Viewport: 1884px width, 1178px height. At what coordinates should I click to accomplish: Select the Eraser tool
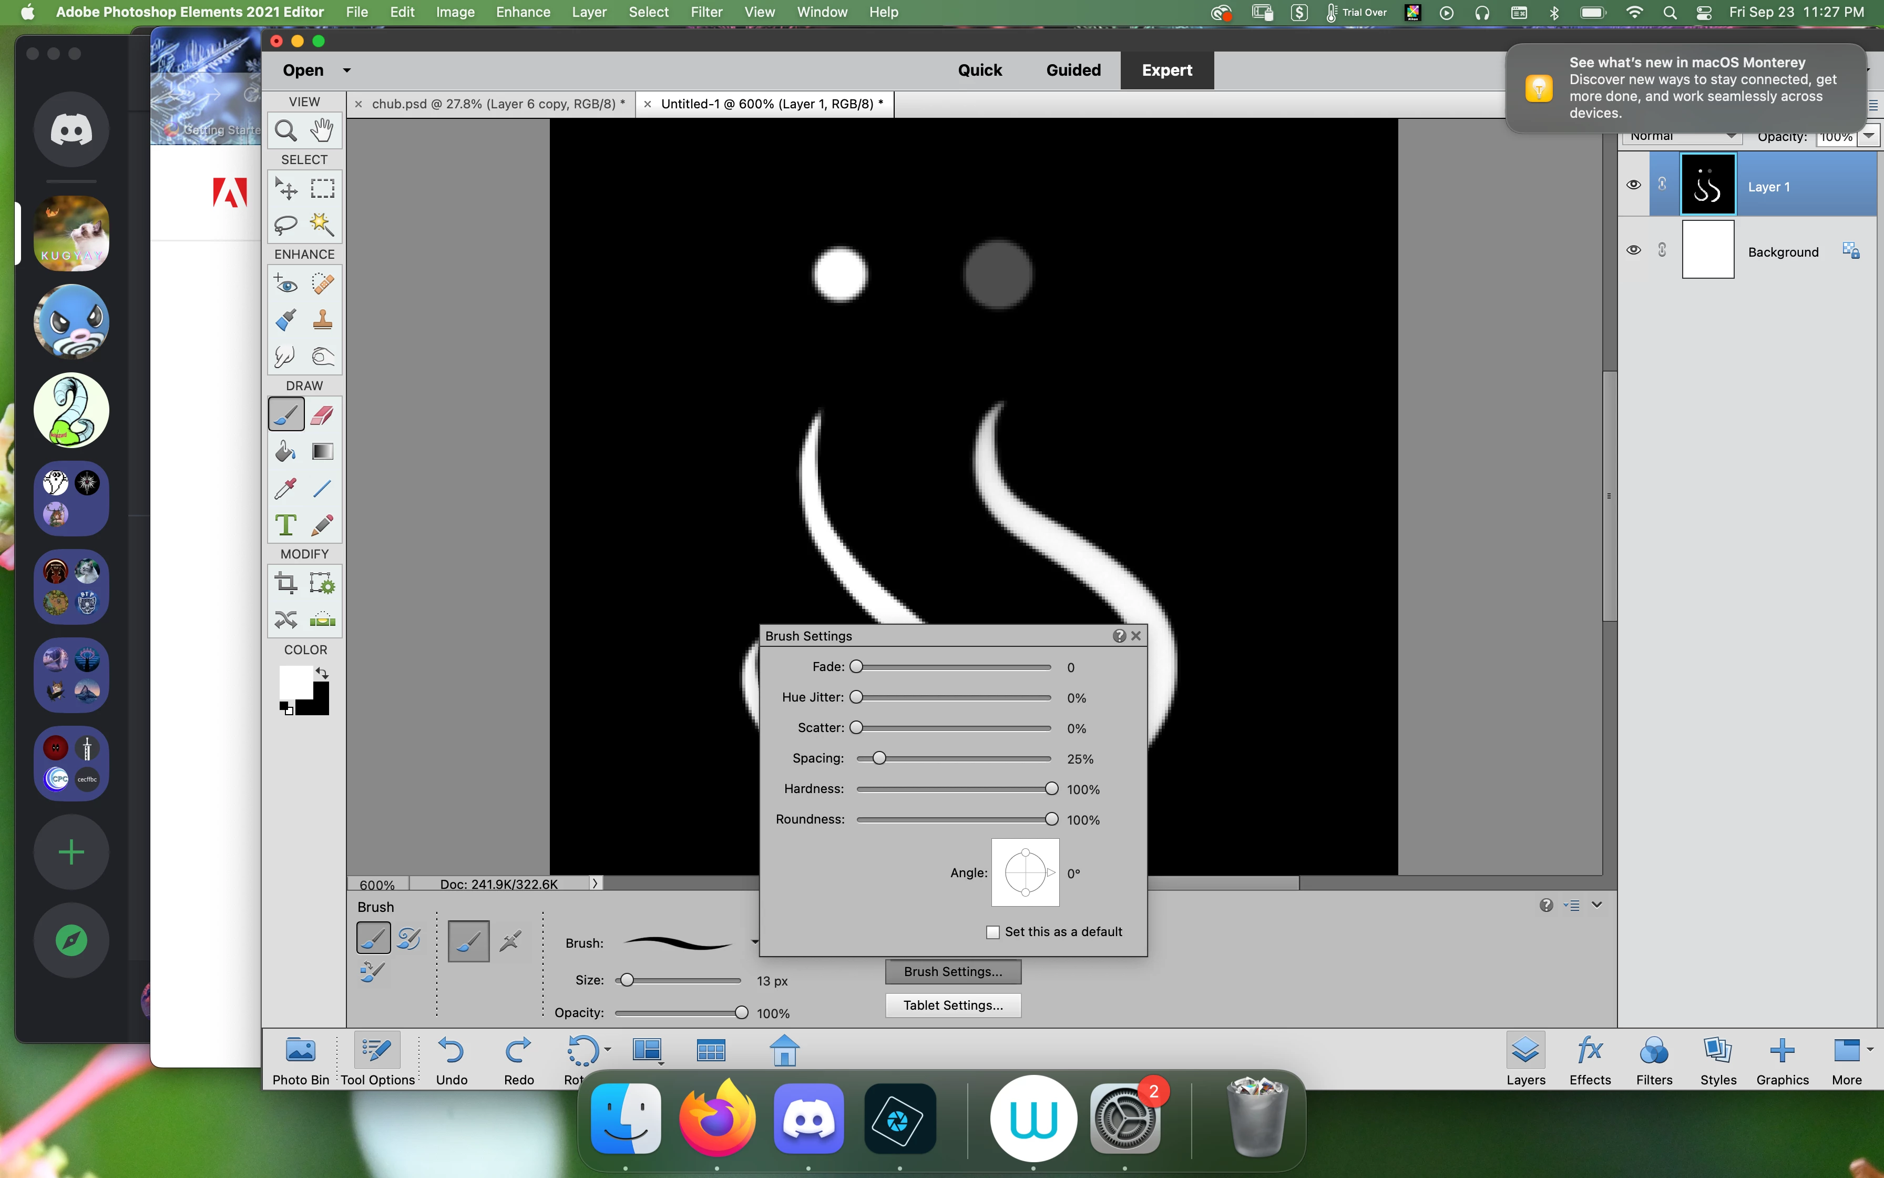pos(322,414)
